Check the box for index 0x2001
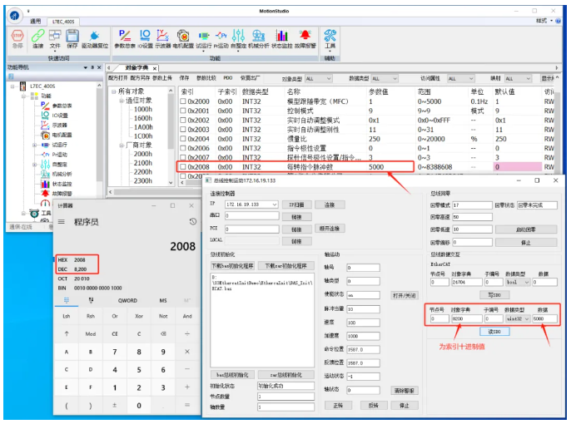 (183, 111)
